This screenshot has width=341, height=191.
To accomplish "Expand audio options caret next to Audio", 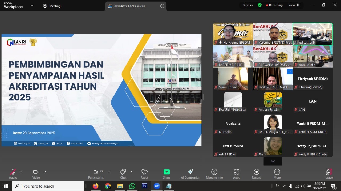I will pyautogui.click(x=21, y=172).
